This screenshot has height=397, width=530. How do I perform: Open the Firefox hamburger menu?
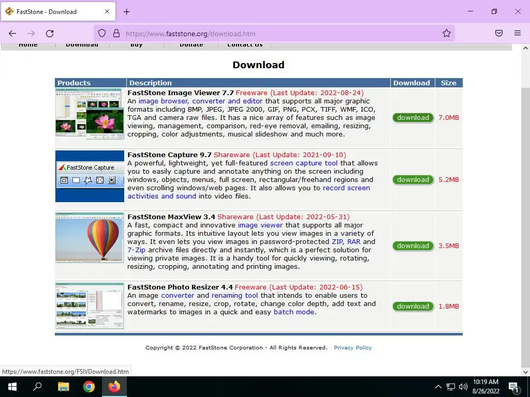[518, 33]
